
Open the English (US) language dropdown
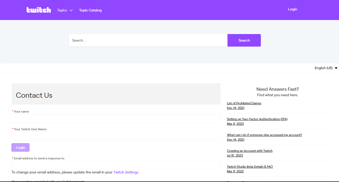(x=326, y=68)
